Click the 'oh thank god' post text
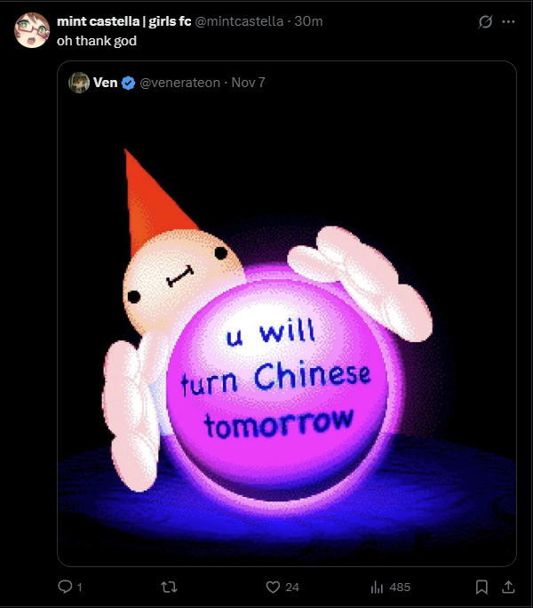533x608 pixels. pyautogui.click(x=97, y=41)
